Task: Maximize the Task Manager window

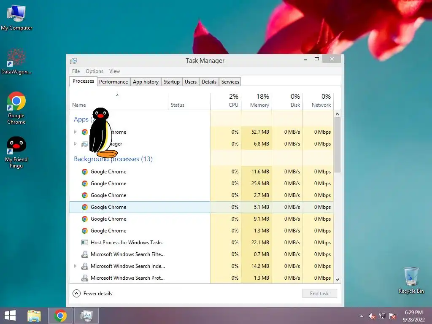Action: click(316, 59)
